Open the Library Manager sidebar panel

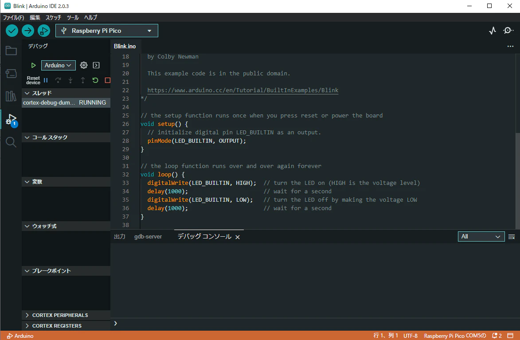click(11, 96)
